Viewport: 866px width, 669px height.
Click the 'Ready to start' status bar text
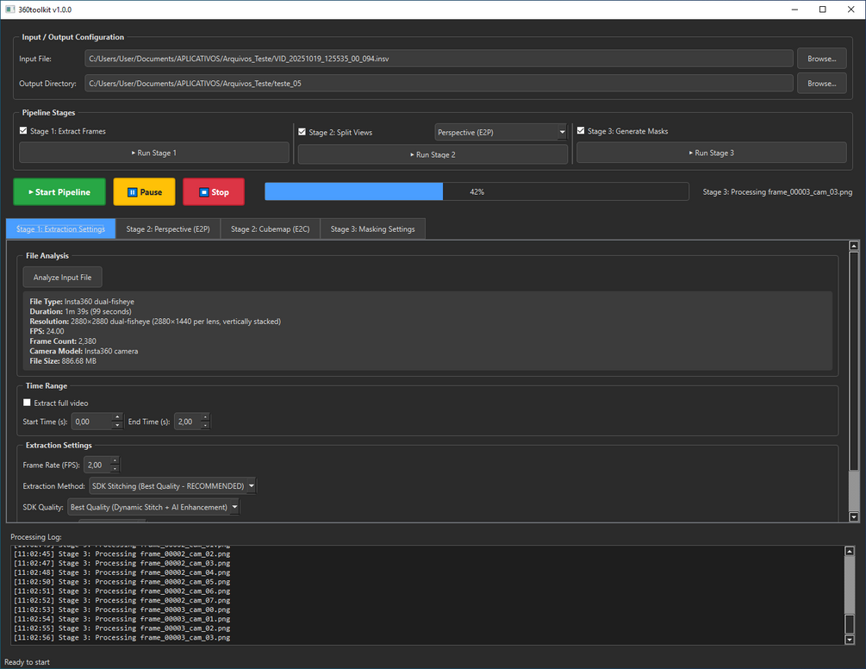27,662
